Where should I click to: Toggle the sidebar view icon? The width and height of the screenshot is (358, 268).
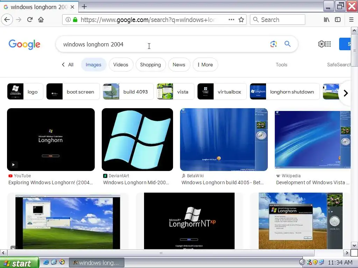[x=338, y=20]
